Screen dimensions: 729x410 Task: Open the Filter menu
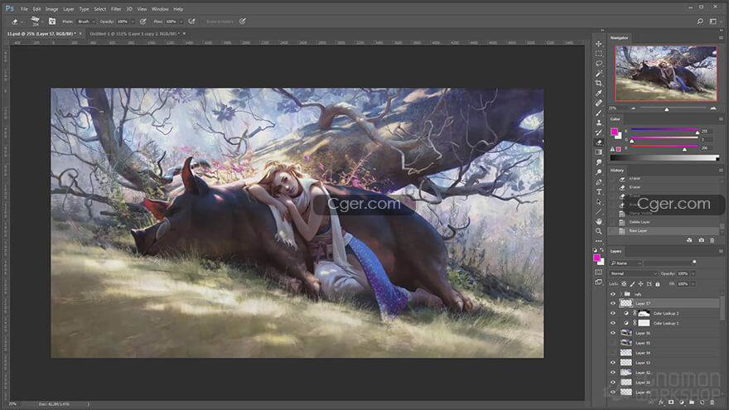[116, 9]
